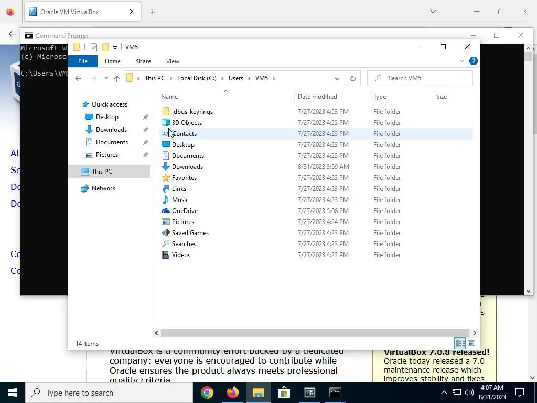Screen dimensions: 537x403
Task: Show hidden system tray icons
Action: [444, 393]
